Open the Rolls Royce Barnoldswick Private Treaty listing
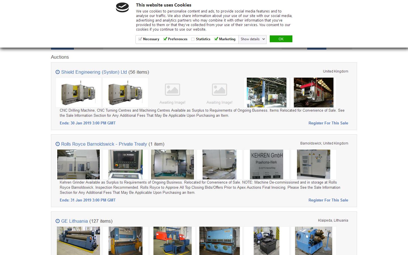Viewport: 408px width, 255px height. click(x=104, y=144)
